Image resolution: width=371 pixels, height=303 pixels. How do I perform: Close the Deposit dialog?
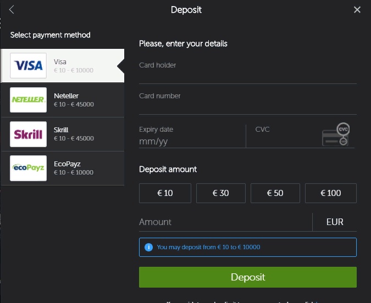357,10
